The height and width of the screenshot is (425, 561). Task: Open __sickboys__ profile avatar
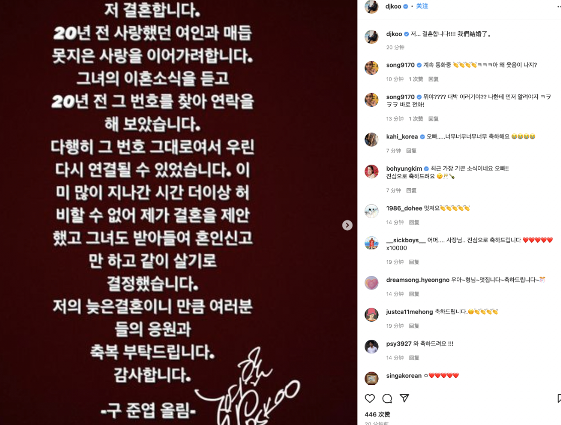371,243
